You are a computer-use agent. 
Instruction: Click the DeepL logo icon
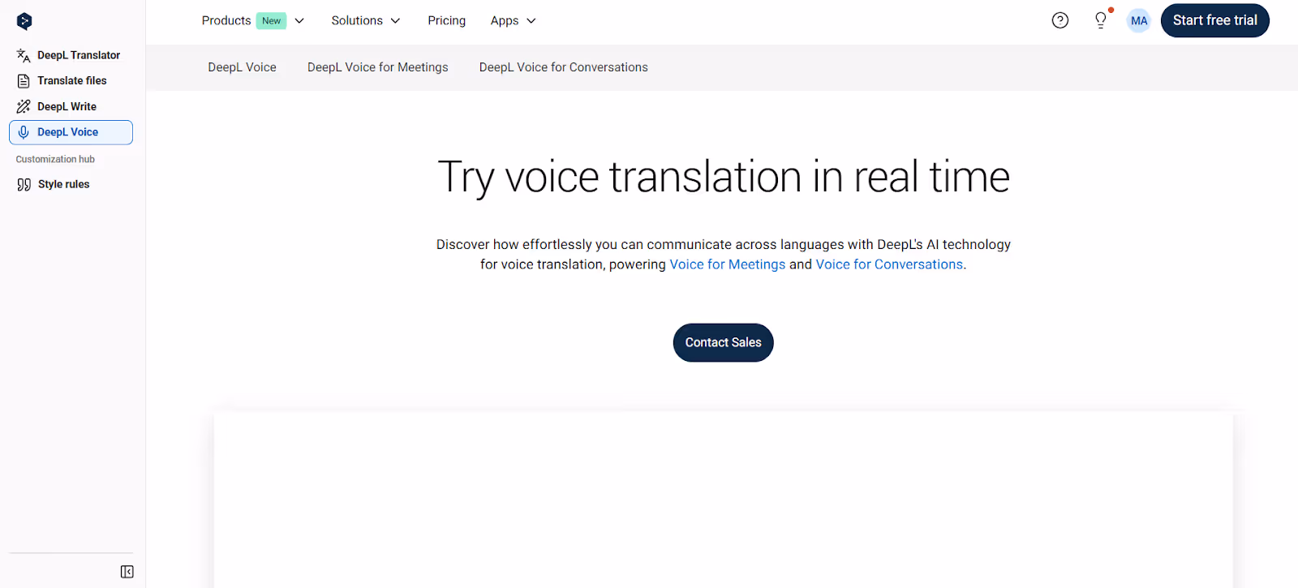(x=24, y=22)
